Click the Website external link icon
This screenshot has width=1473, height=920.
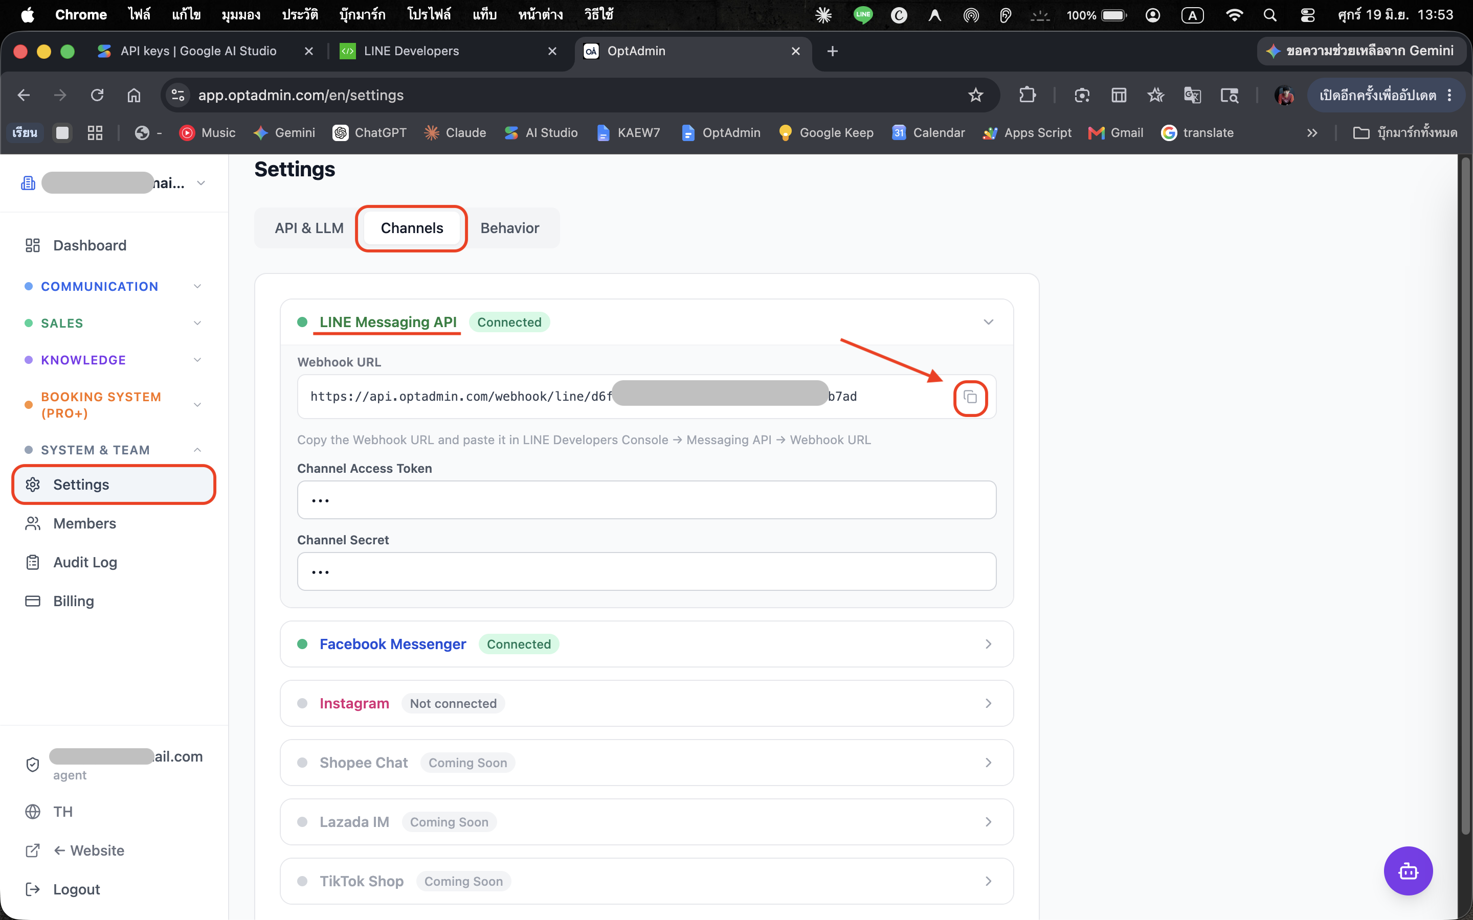click(x=32, y=850)
